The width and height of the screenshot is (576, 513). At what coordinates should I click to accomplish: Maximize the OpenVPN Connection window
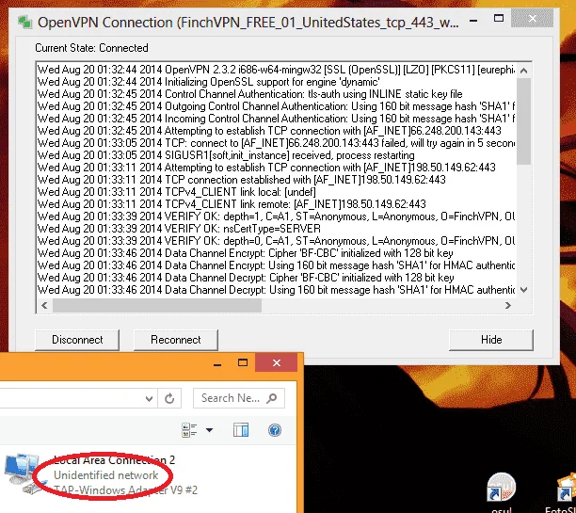(x=499, y=19)
